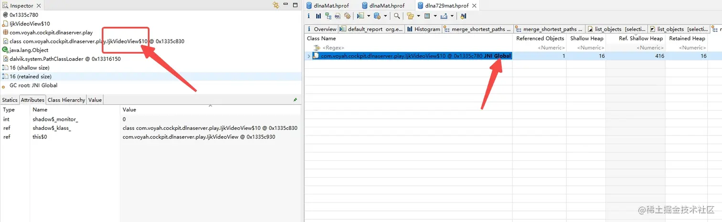Viewport: 722px width, 222px height.
Task: Run the expert system reports icon
Action: 361,16
